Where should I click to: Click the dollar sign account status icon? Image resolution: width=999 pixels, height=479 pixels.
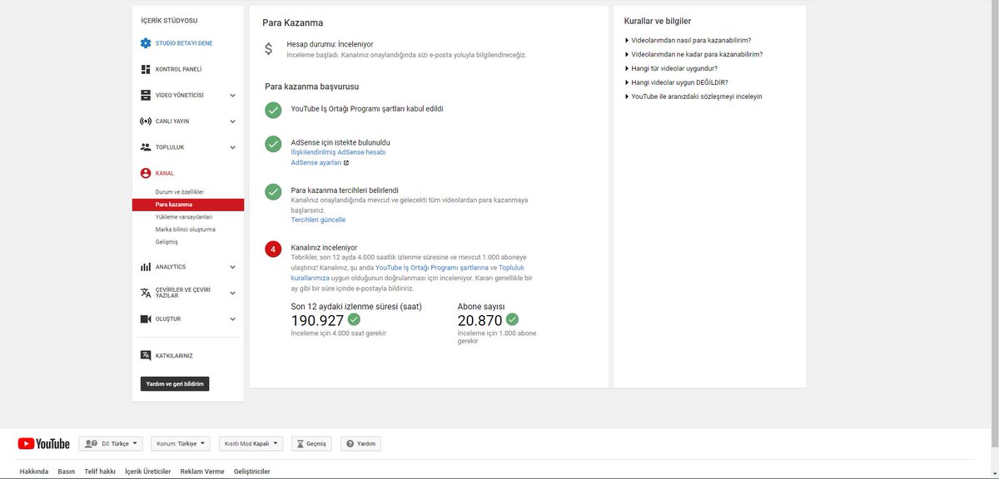coord(268,48)
